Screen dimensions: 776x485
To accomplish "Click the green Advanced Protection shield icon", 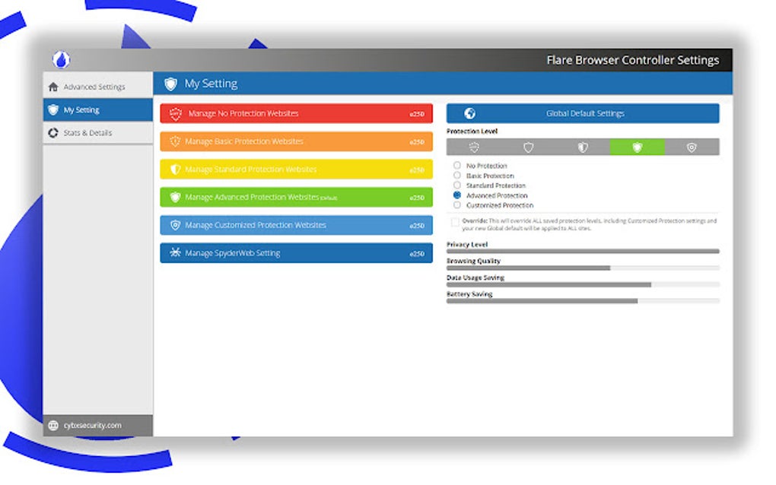I will click(x=638, y=147).
